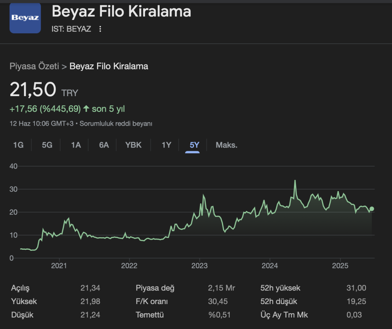Click the 52h yüksek statistic label
Image resolution: width=392 pixels, height=329 pixels.
coord(280,288)
